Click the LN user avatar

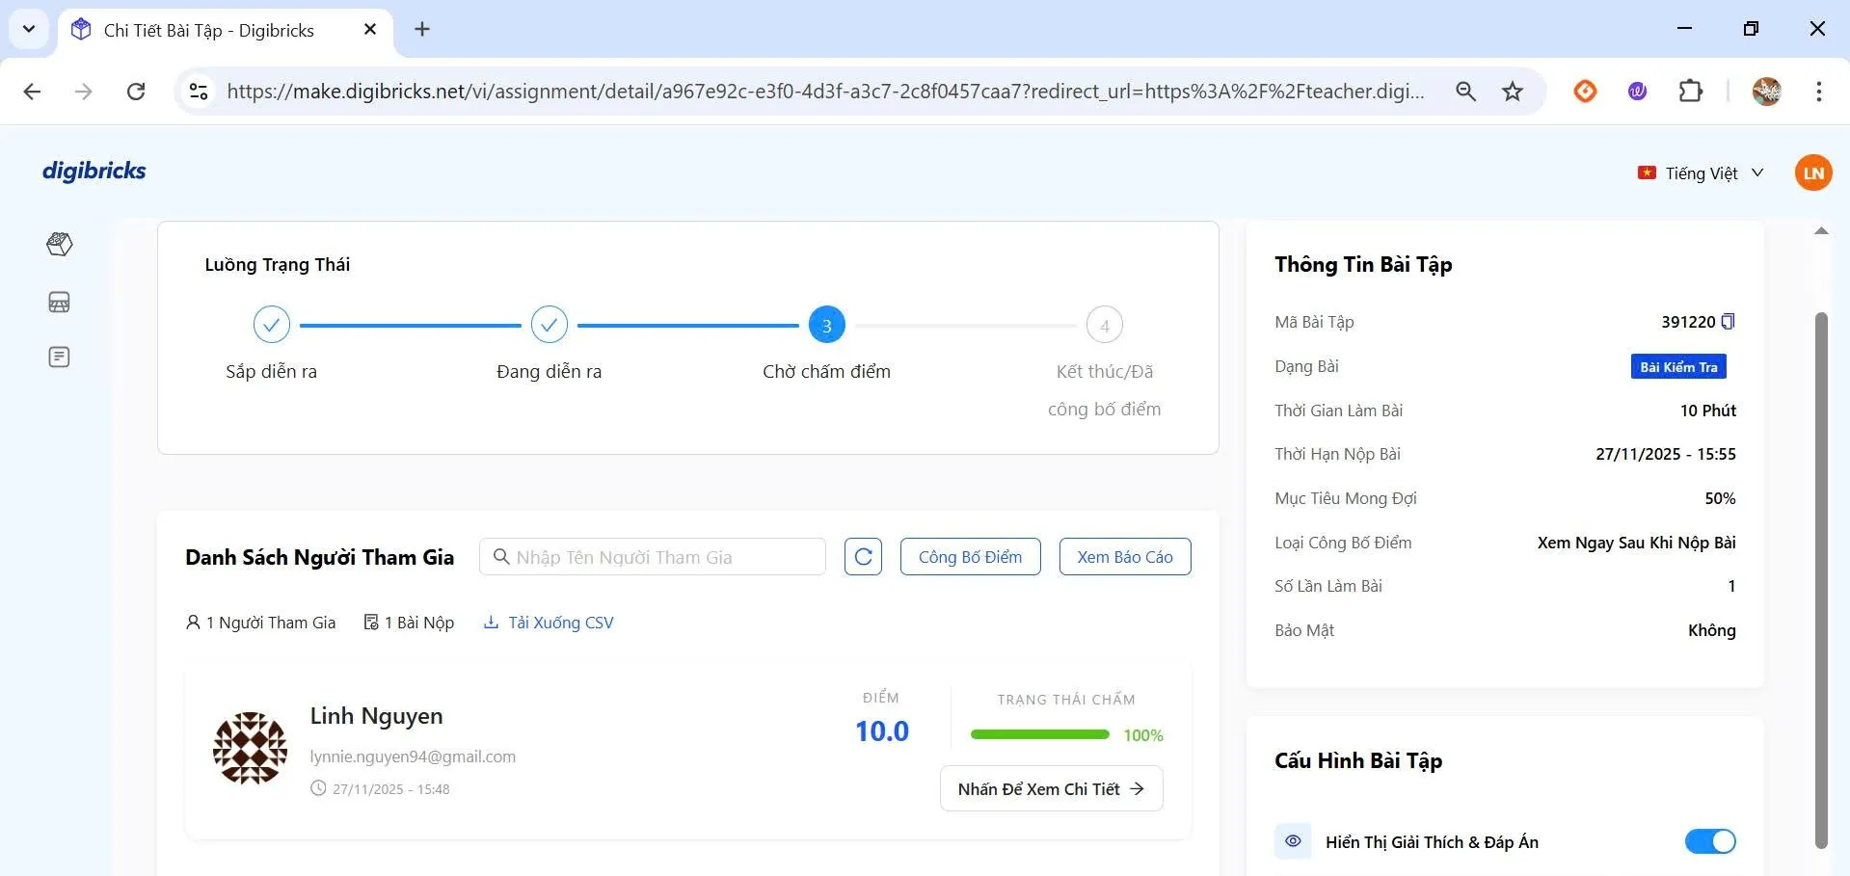1812,173
